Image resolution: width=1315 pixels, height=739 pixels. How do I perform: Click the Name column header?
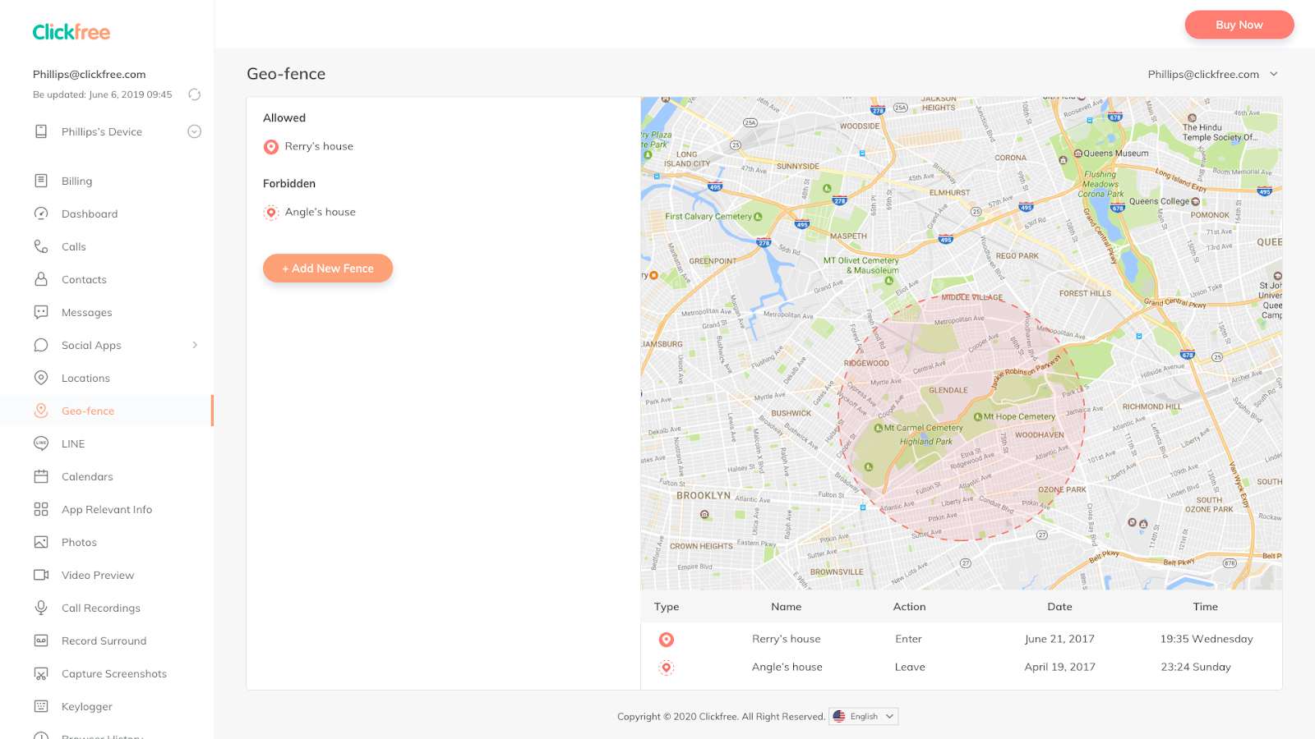click(787, 607)
